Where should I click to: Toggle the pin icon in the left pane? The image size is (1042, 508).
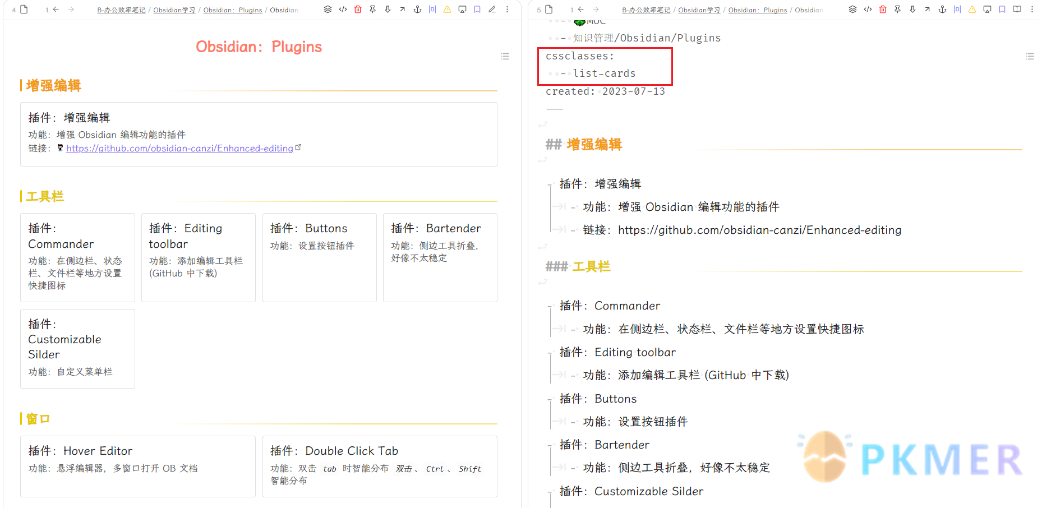[x=372, y=10]
